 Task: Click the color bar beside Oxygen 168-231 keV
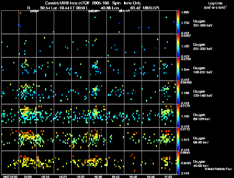click(178, 69)
